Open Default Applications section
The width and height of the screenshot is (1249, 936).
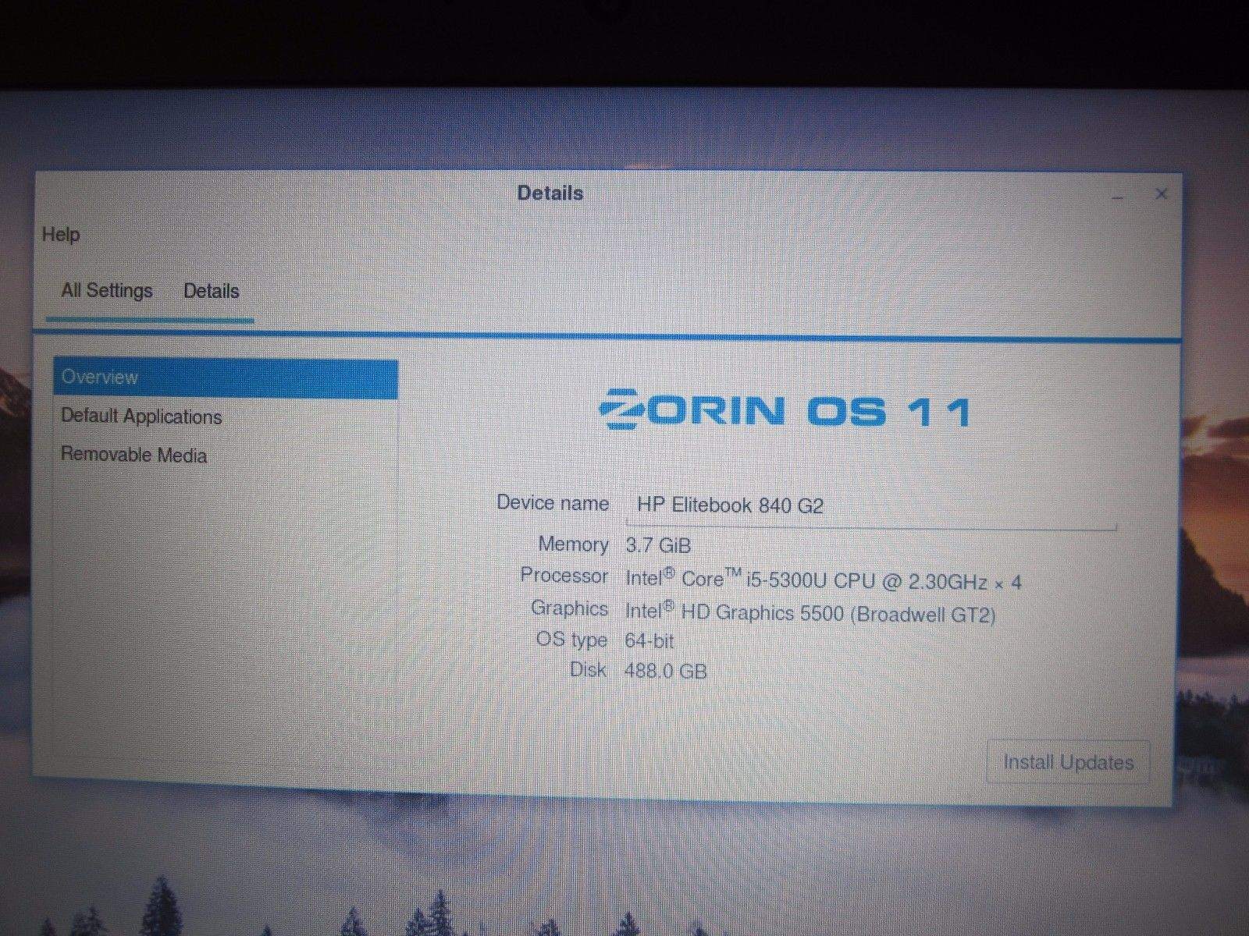tap(141, 417)
